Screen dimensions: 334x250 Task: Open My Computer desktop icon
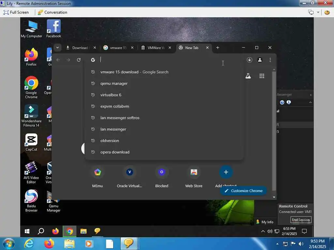(31, 29)
